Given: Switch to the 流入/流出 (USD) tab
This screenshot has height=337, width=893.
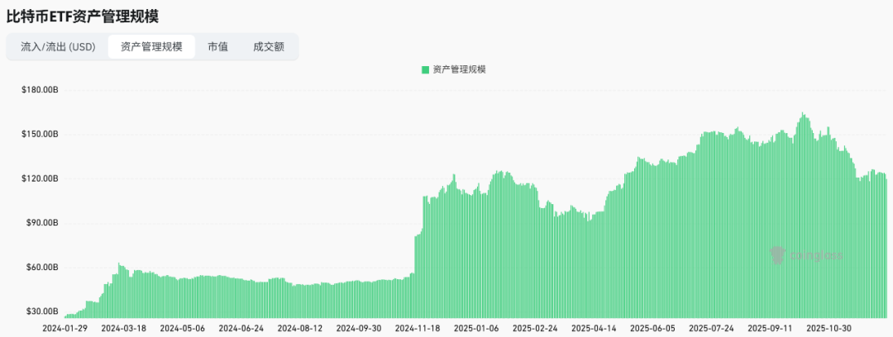Looking at the screenshot, I should coord(59,47).
